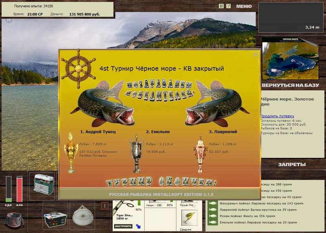This screenshot has height=233, width=326.
Task: Click the ЕДА food level bar
Action: [9, 189]
